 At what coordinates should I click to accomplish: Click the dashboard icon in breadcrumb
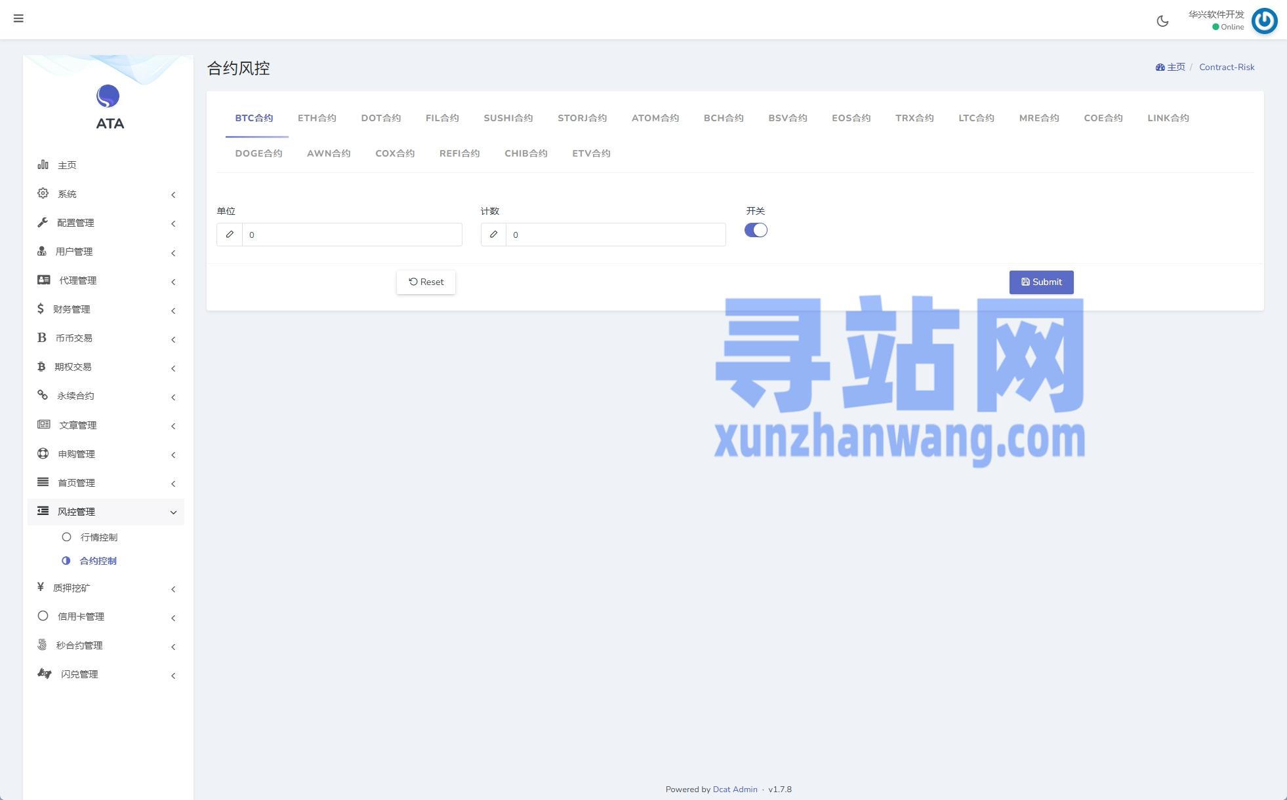point(1160,67)
